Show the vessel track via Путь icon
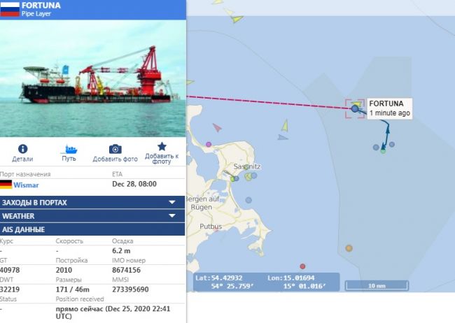Screen dimensions: 455x323 [x=69, y=149]
